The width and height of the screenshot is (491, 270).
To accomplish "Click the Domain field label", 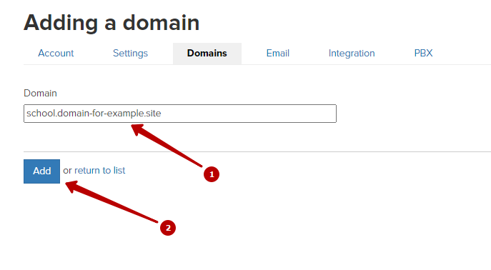I will coord(41,94).
